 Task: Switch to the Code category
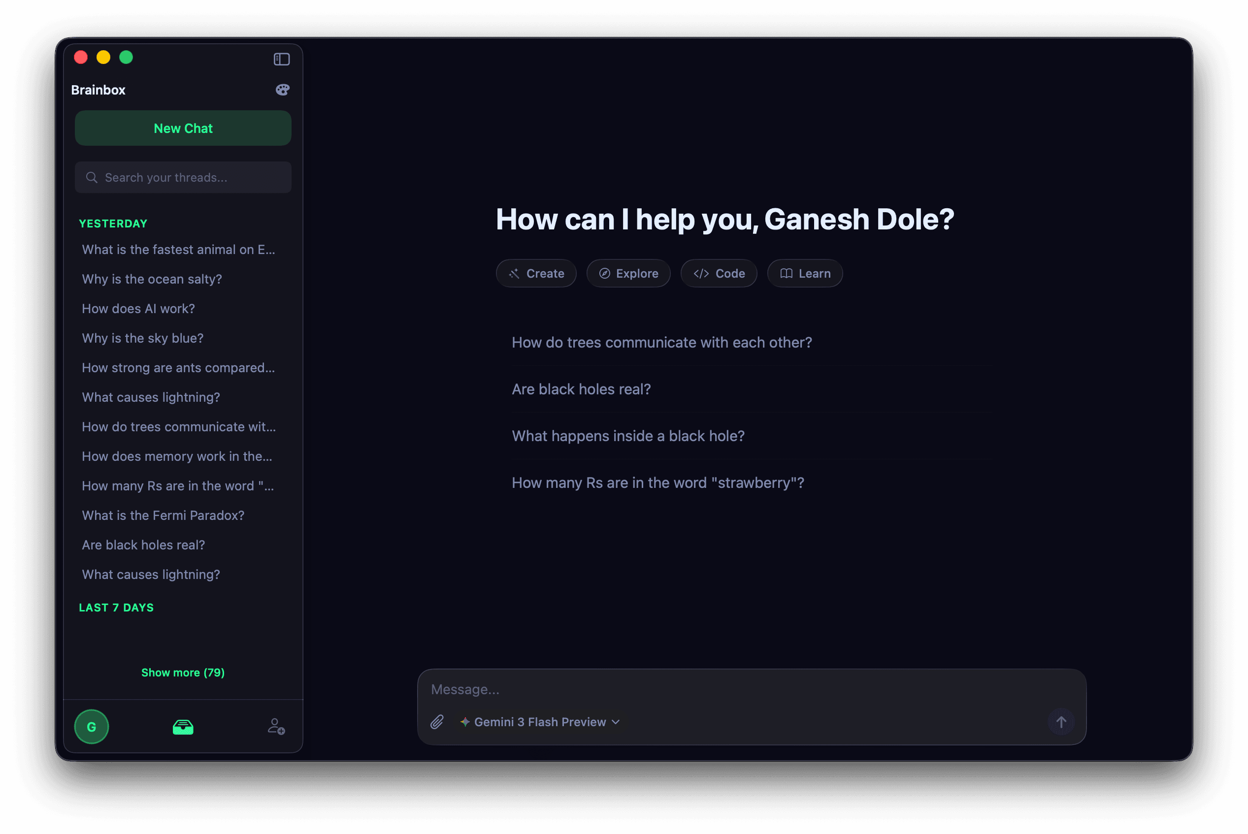(x=719, y=273)
